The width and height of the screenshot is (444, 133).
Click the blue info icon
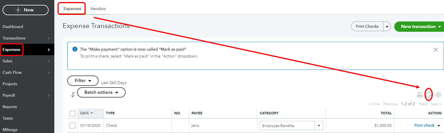pyautogui.click(x=75, y=49)
